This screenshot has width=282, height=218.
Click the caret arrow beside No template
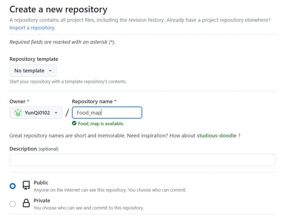click(50, 71)
